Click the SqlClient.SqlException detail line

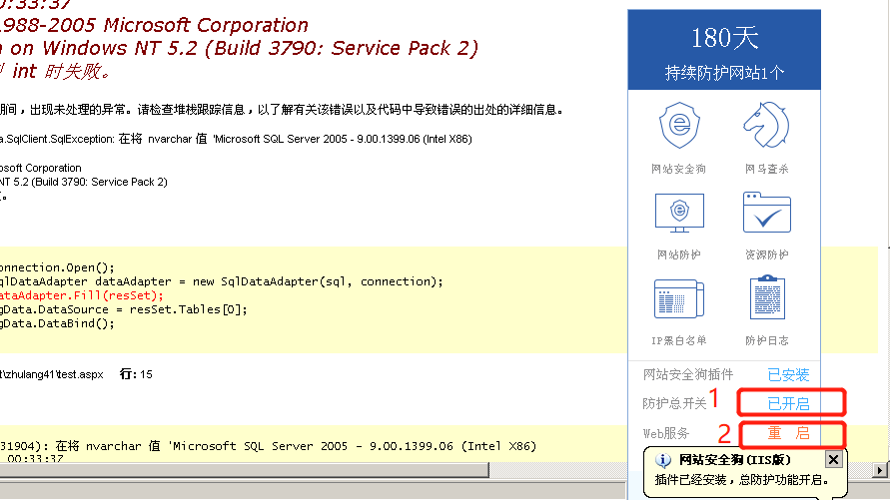coord(236,139)
